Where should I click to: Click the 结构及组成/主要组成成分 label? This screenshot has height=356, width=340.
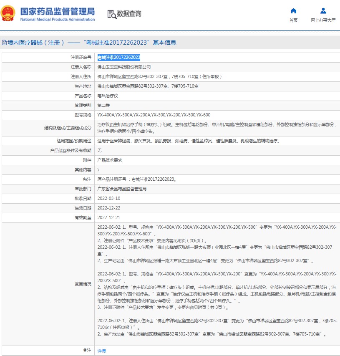click(68, 128)
